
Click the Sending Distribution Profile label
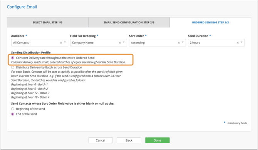pos(31,53)
